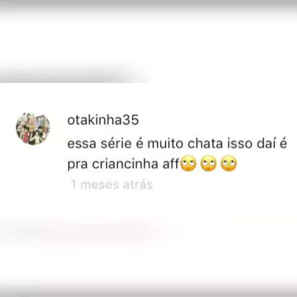Click the blurred comment above otakinha35

pos(76,72)
